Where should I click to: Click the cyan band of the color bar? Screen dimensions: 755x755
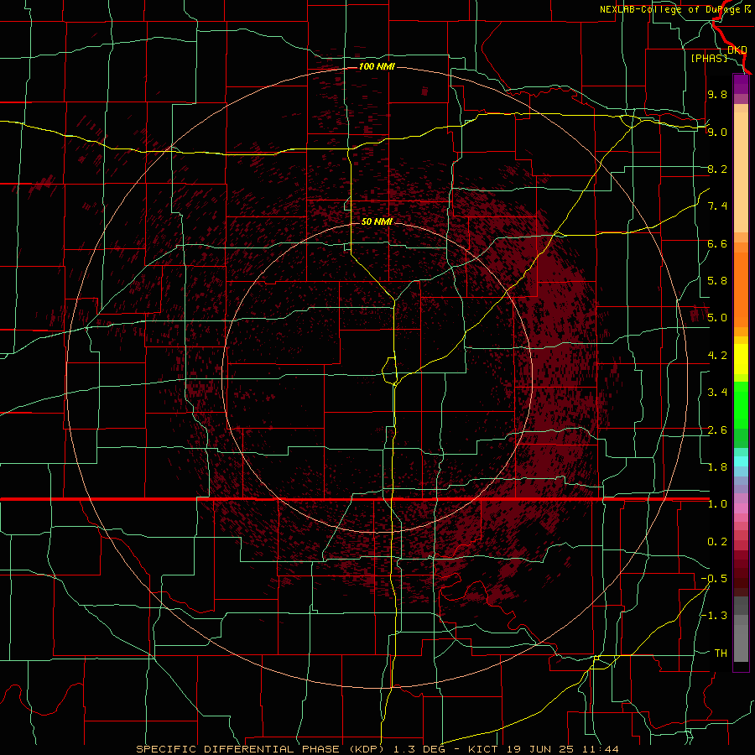coord(741,461)
